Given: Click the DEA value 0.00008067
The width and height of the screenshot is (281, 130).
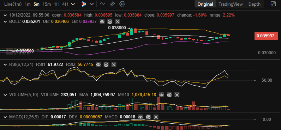Looking at the screenshot, I should tap(91, 117).
